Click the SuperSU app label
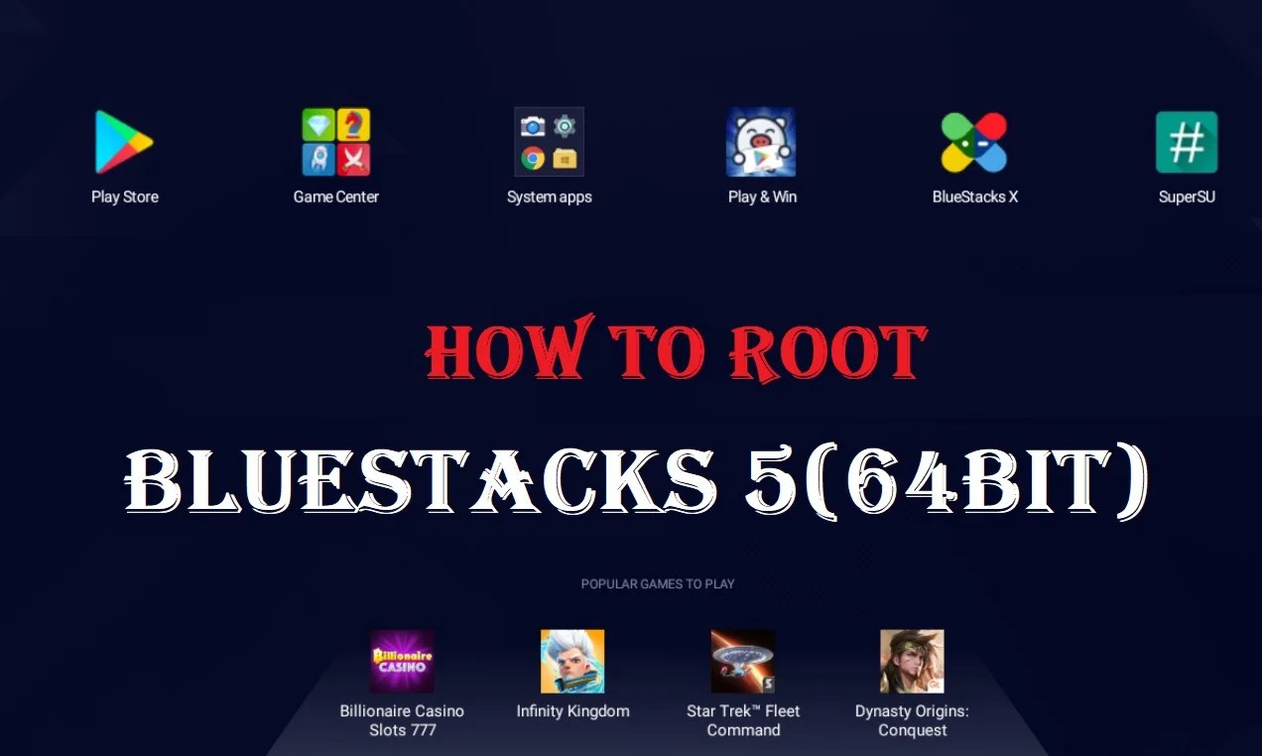Viewport: 1262px width, 756px height. click(1187, 196)
